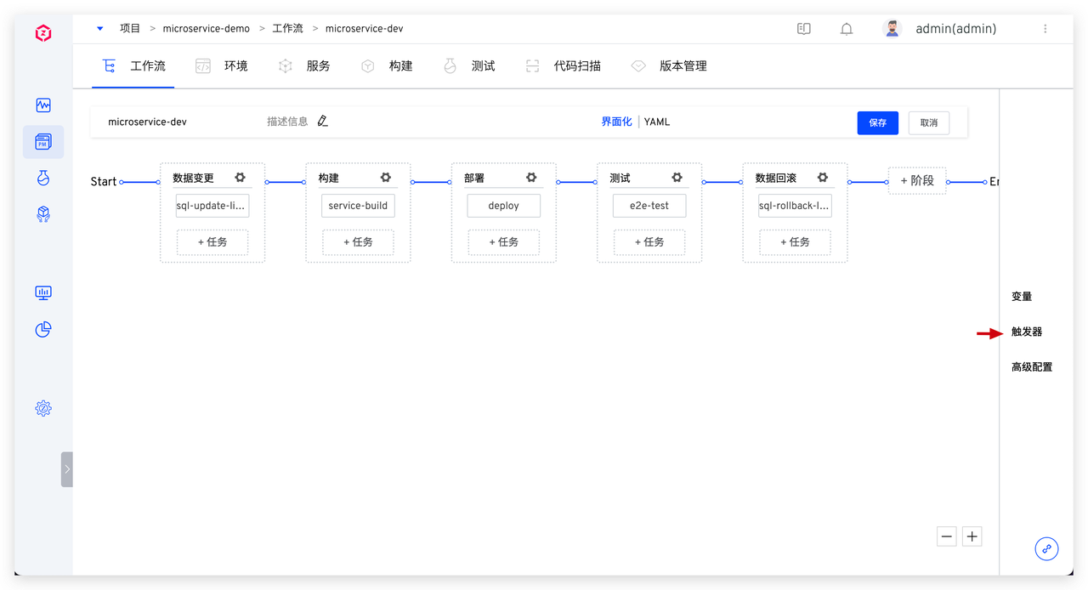Open the user menu three dots

1045,29
